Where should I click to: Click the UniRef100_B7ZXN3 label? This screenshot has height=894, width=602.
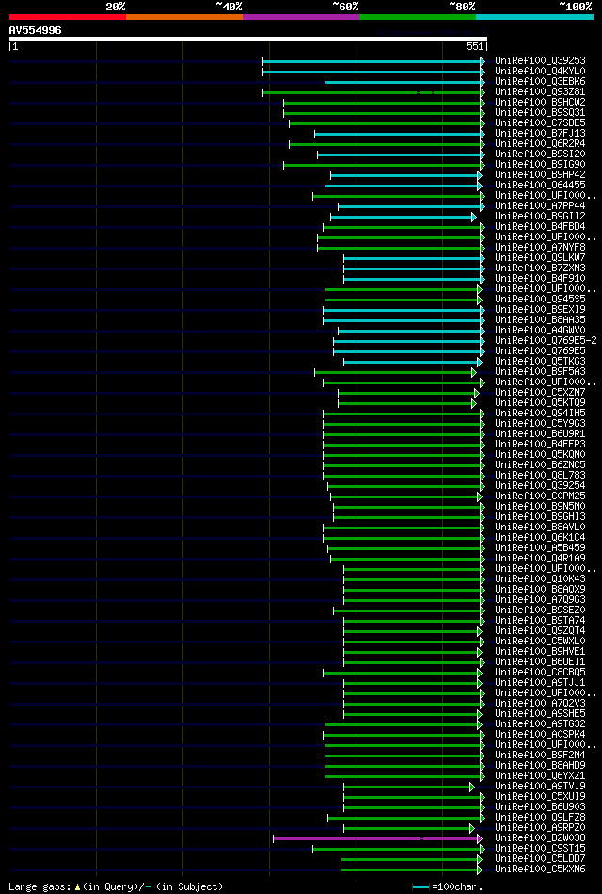point(541,268)
